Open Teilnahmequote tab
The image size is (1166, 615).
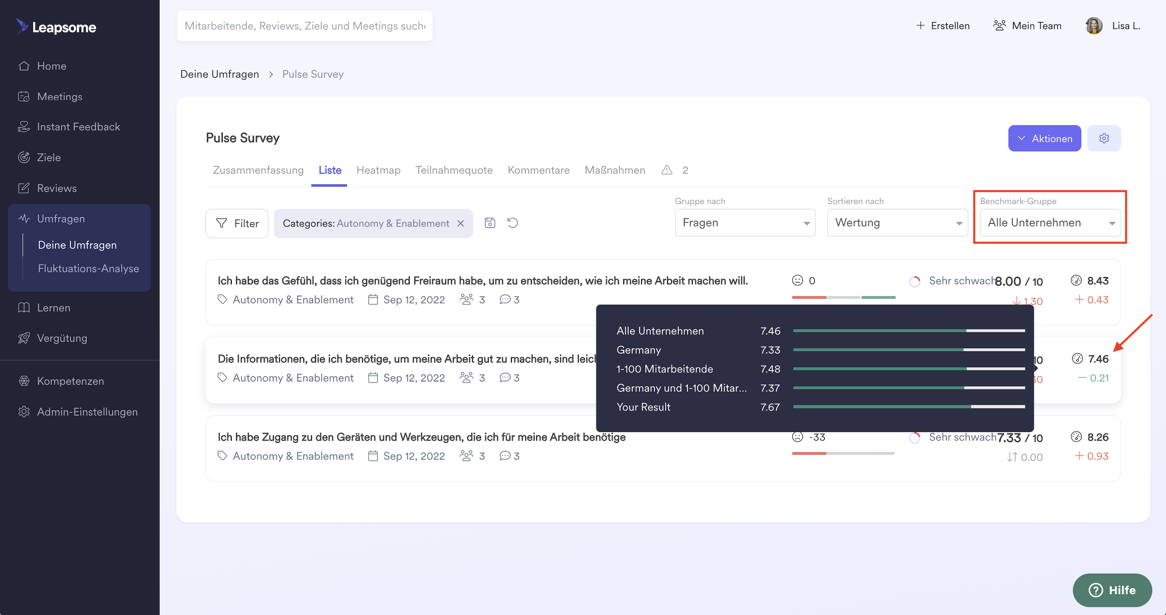click(454, 170)
